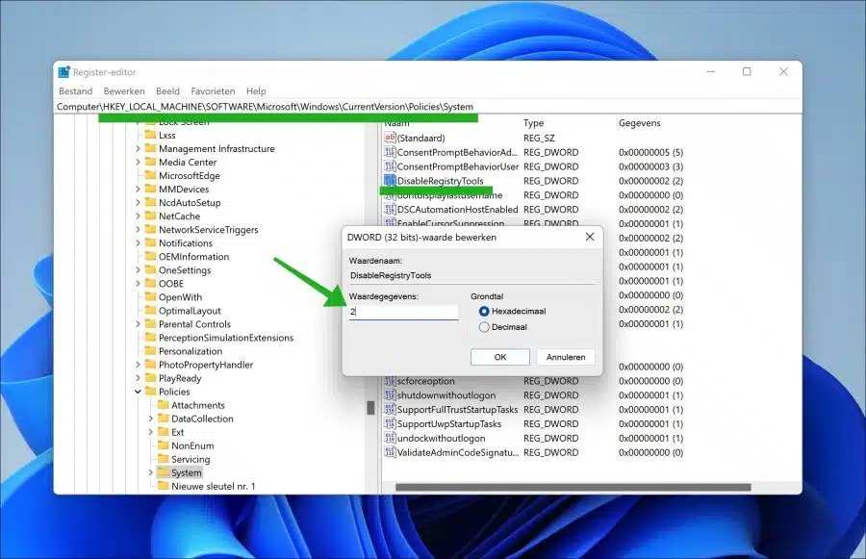Select the PhotoPropertyHandler key
The image size is (866, 559).
[x=206, y=365]
